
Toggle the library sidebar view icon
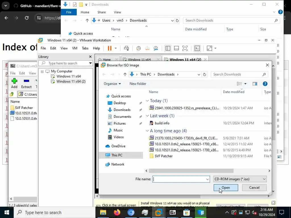tap(168, 48)
